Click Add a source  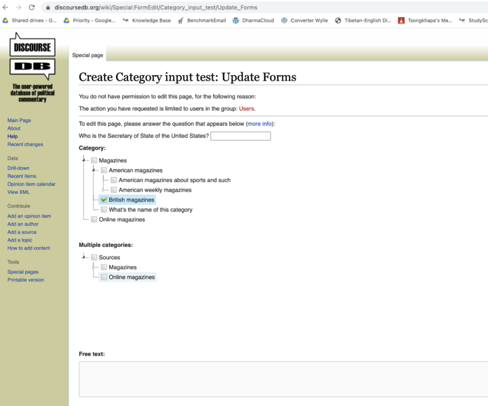pyautogui.click(x=22, y=232)
